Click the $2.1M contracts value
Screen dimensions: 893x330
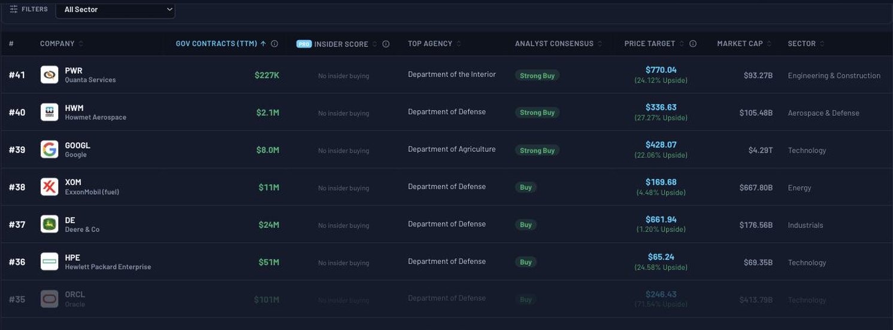click(268, 113)
